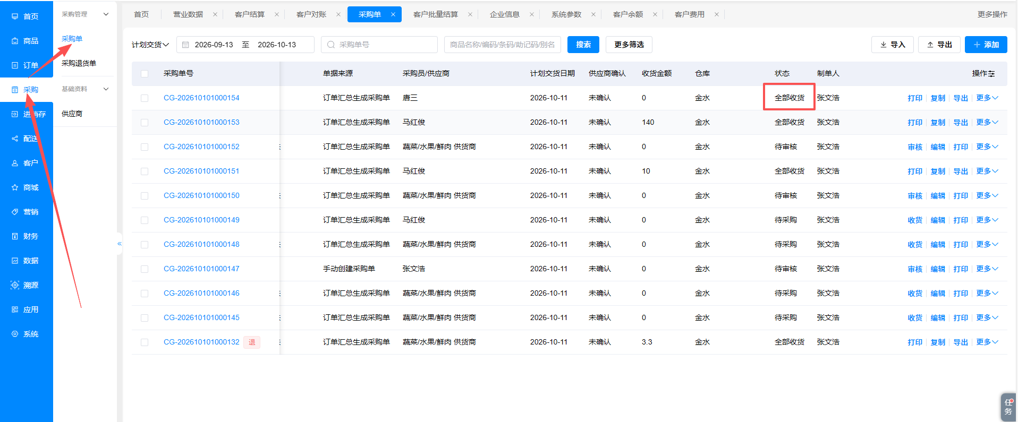The width and height of the screenshot is (1018, 422).
Task: Open the 配送 sidebar module
Action: click(x=26, y=139)
